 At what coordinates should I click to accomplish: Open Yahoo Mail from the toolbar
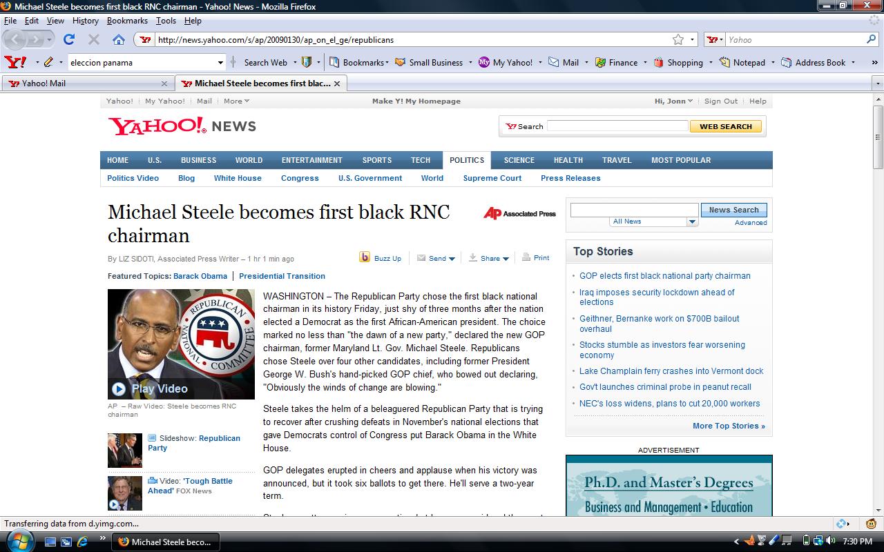click(564, 62)
